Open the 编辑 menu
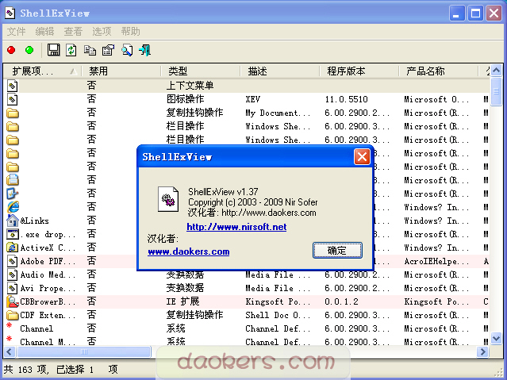 click(44, 32)
